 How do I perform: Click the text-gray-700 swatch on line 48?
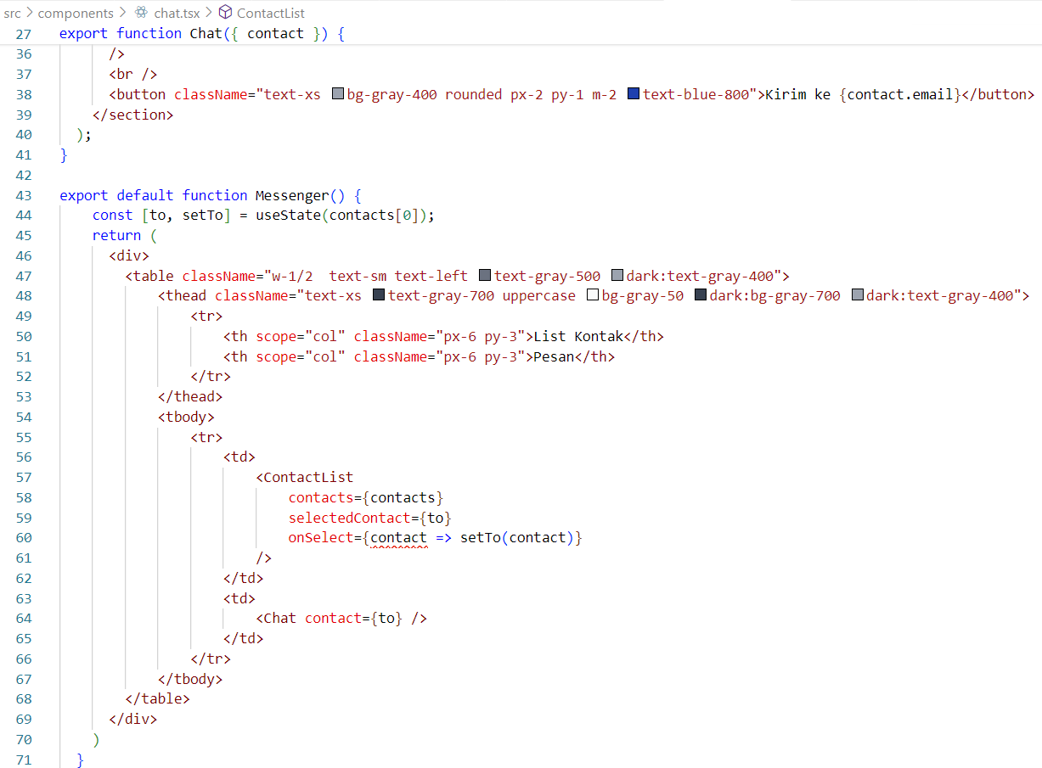379,296
